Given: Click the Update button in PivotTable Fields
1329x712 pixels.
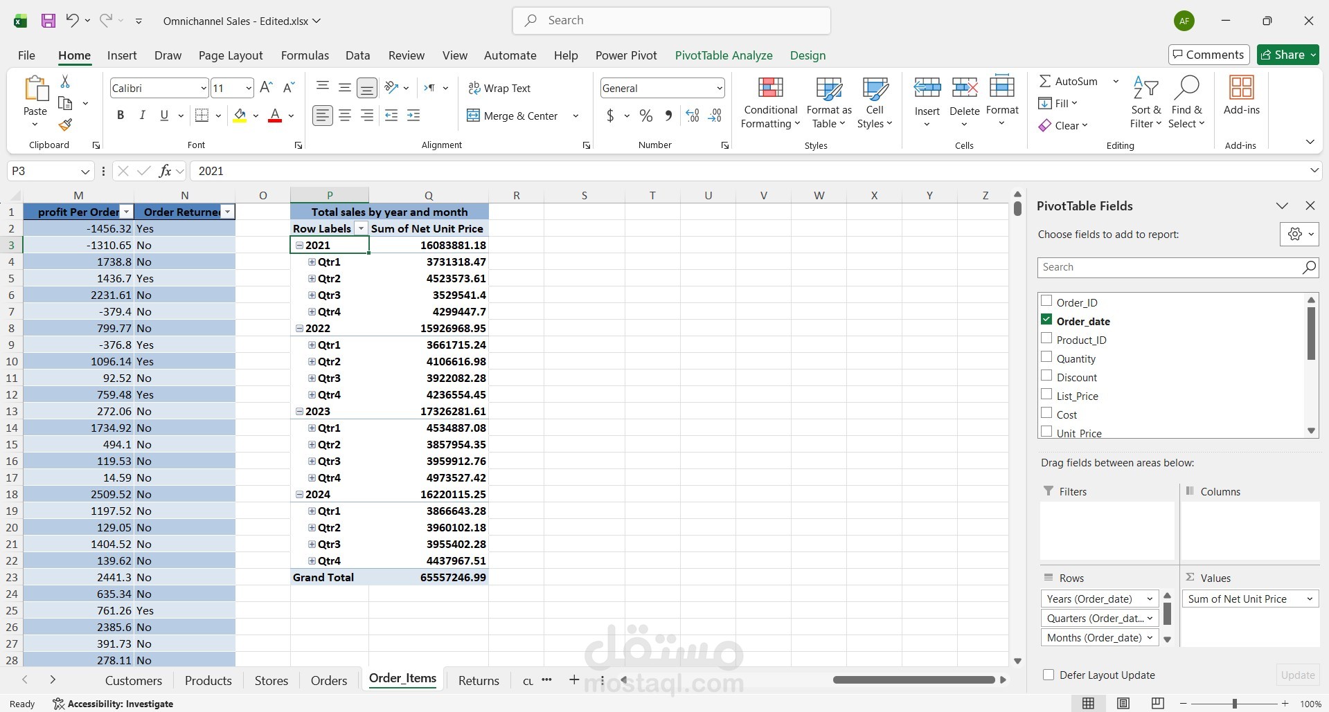Looking at the screenshot, I should tap(1297, 675).
